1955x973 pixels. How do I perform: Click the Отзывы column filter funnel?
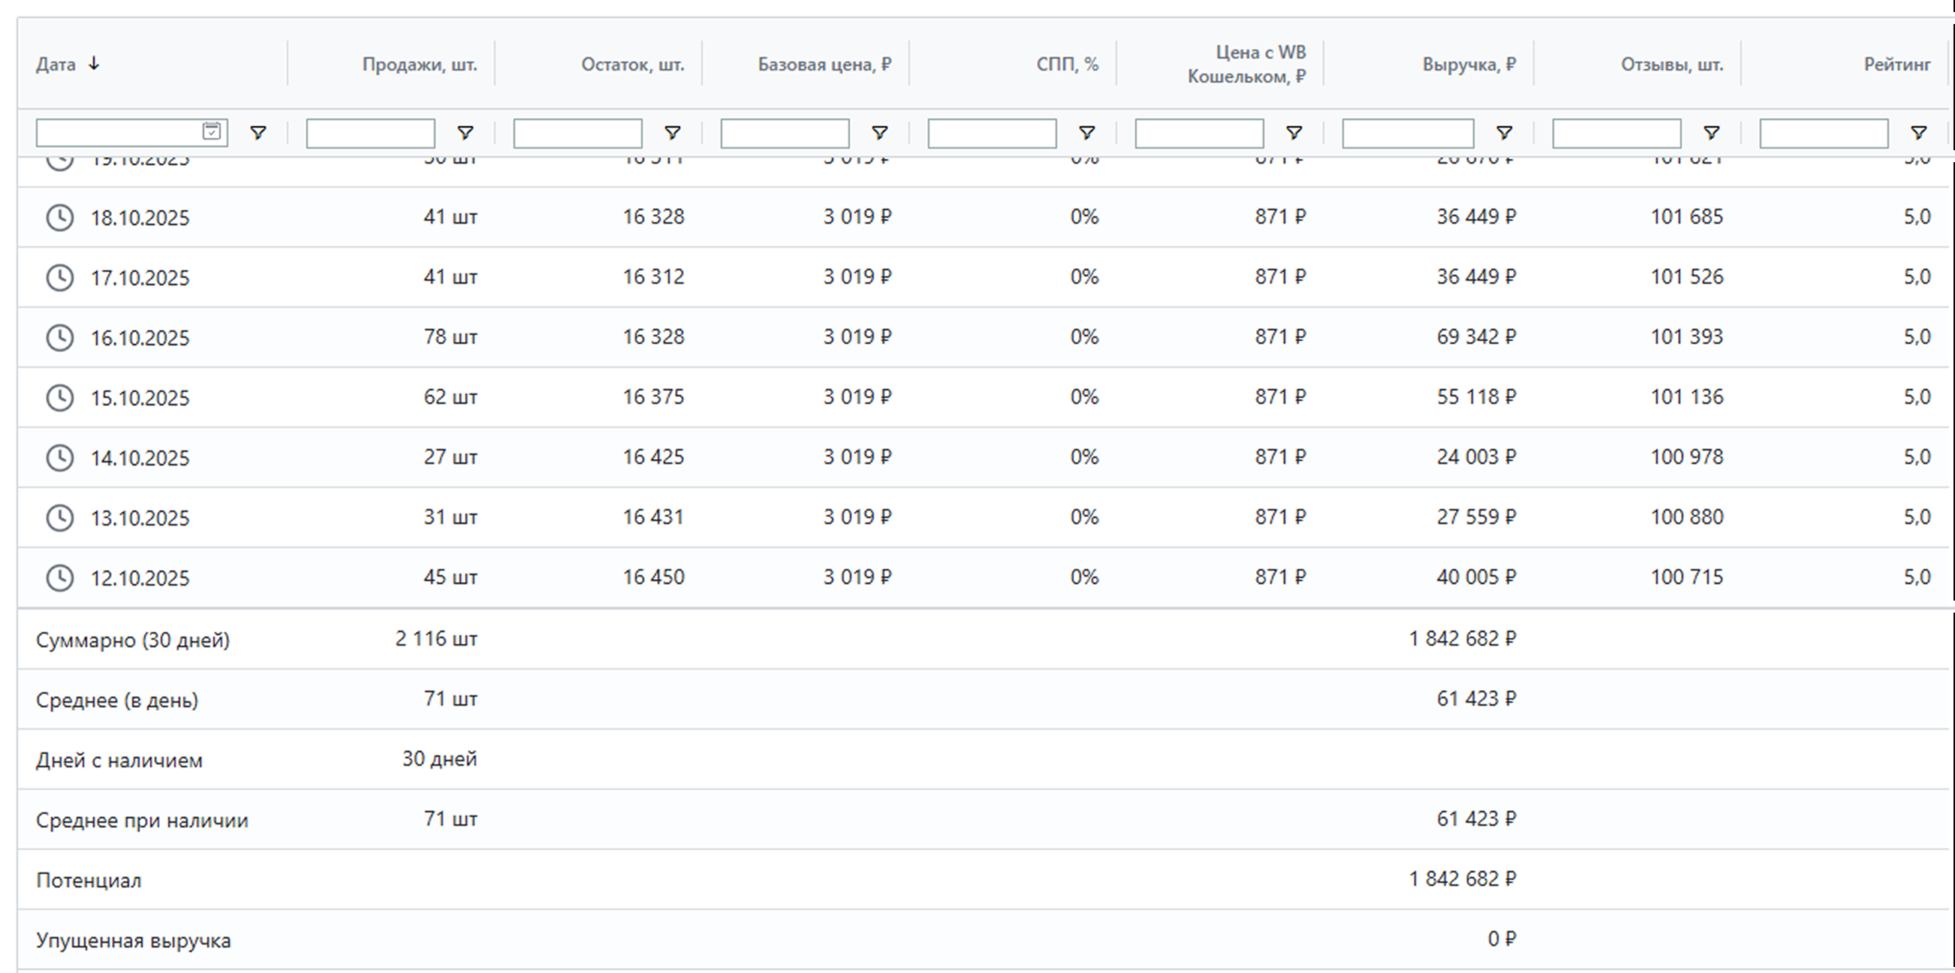(1712, 133)
